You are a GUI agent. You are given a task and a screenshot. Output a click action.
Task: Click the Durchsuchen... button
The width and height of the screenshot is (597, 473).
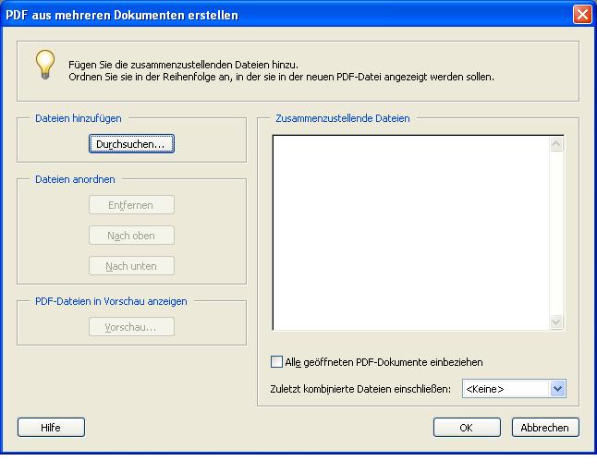coord(131,144)
